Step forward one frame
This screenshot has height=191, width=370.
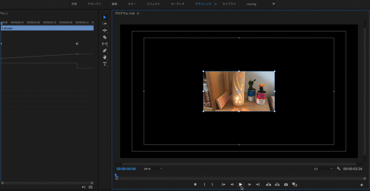tap(250, 185)
